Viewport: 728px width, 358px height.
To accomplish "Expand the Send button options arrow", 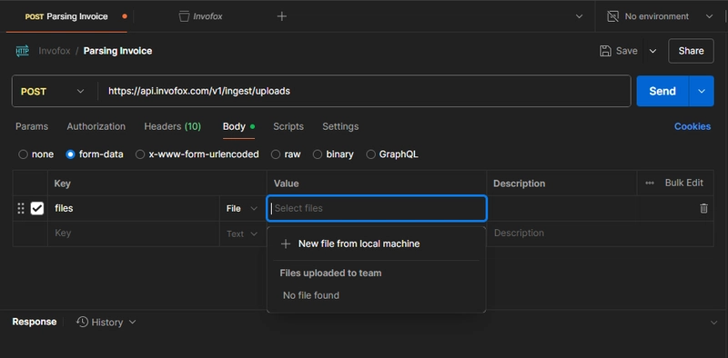I will [x=702, y=91].
